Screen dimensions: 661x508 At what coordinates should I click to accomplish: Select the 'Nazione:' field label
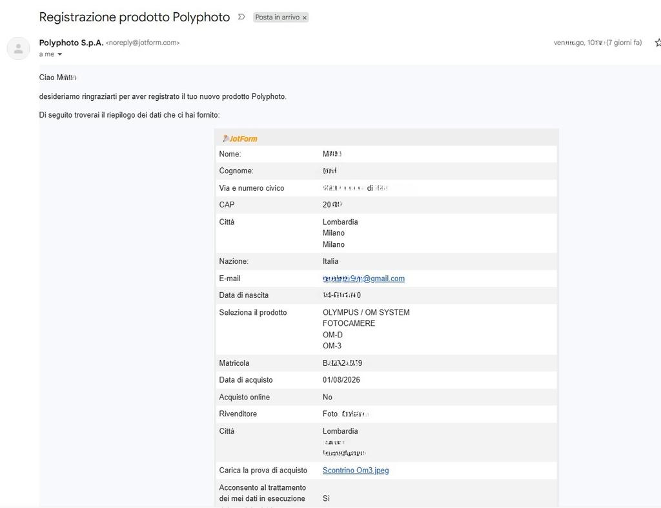pyautogui.click(x=234, y=261)
